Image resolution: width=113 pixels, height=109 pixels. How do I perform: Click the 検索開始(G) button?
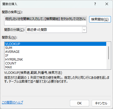tap(100, 19)
